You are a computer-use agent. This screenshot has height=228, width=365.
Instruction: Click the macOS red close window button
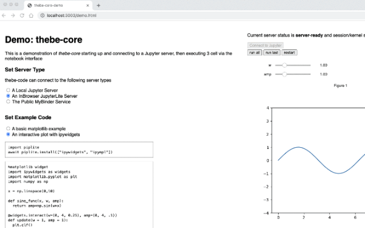(5, 4)
